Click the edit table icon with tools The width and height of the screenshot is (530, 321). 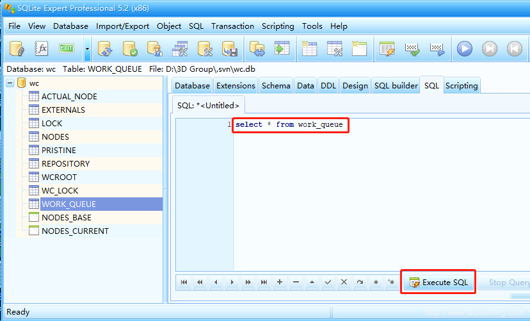(x=335, y=49)
